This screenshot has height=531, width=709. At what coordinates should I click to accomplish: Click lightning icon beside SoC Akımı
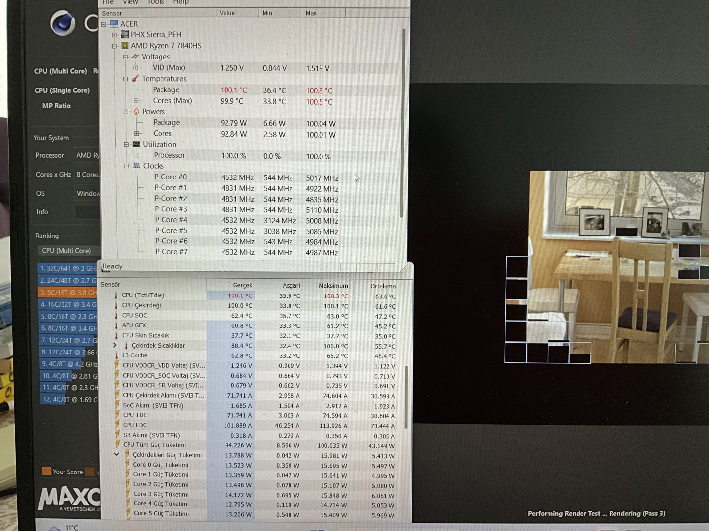[x=117, y=405]
